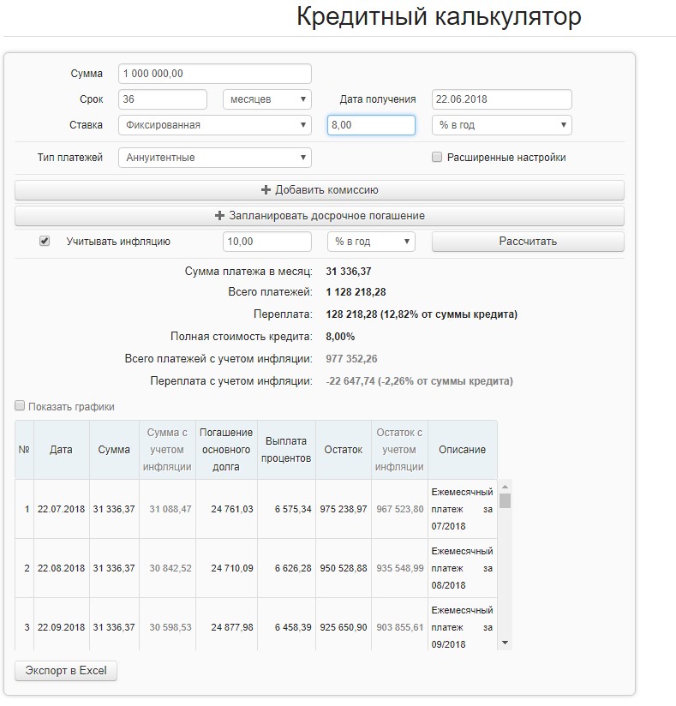
Task: Click the date cell 22.08.2018
Action: point(61,568)
